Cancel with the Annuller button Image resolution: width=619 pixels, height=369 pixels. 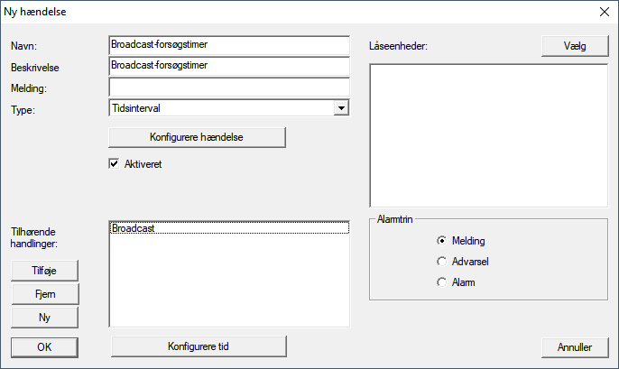point(575,346)
